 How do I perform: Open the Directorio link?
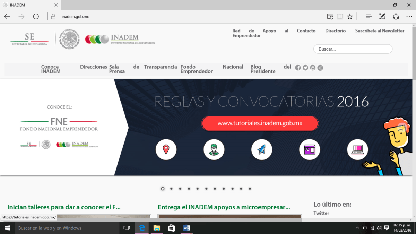(335, 31)
